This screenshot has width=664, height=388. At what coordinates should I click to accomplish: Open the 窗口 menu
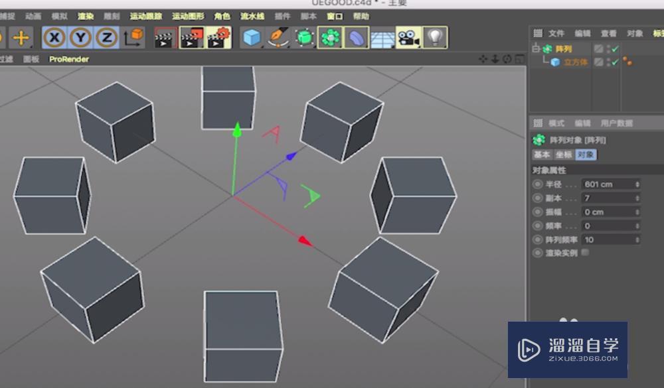coord(335,16)
